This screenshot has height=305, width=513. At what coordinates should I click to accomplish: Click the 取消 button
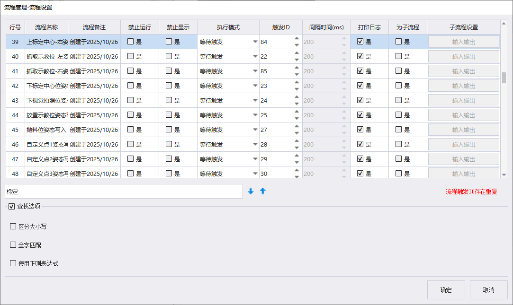click(488, 290)
